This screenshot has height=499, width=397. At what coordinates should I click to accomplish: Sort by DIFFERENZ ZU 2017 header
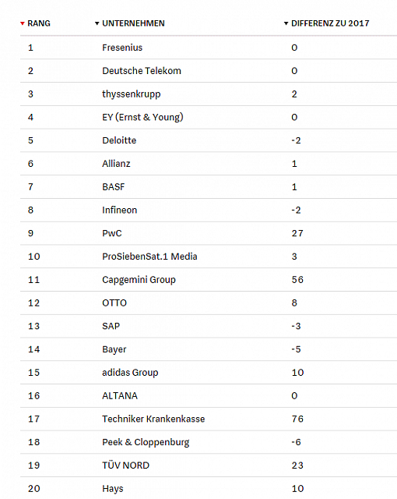click(330, 23)
